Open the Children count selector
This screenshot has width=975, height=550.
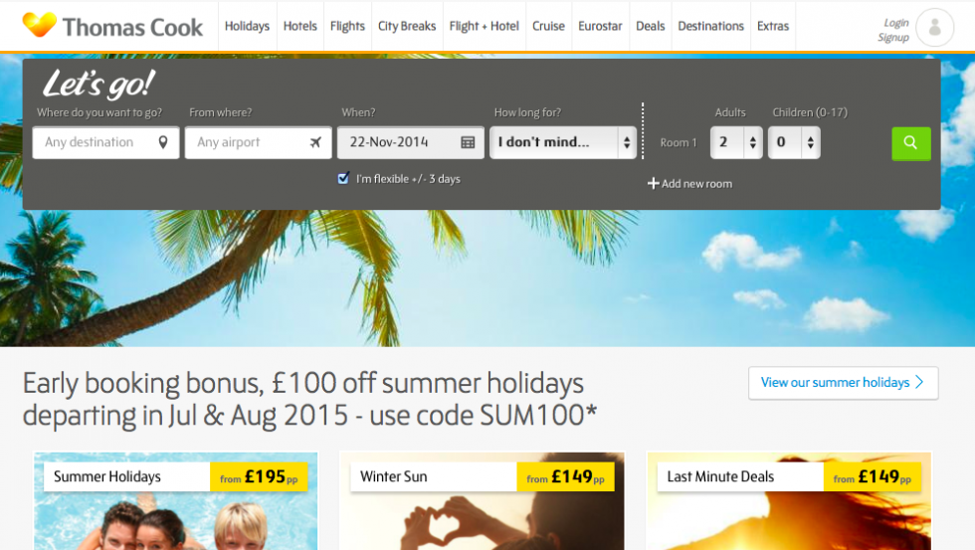point(794,142)
